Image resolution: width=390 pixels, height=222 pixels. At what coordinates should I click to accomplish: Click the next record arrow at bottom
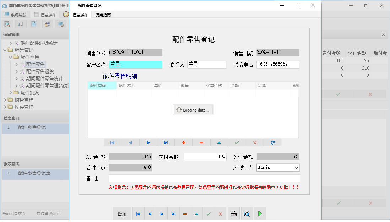point(162,213)
